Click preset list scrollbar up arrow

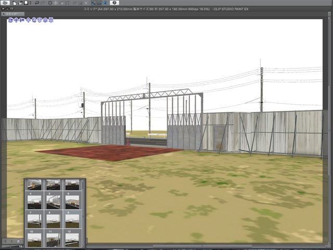click(83, 181)
